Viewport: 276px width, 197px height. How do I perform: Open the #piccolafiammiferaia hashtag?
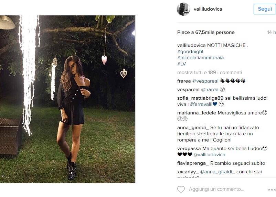(x=201, y=58)
